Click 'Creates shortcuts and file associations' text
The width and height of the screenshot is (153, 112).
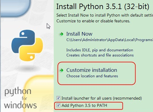100,55
